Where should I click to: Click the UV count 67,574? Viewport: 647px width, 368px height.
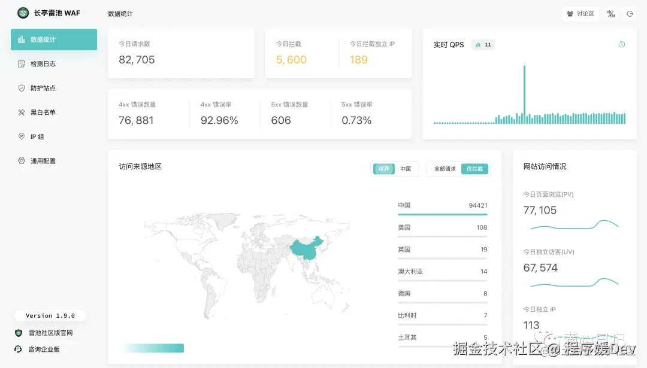point(540,268)
